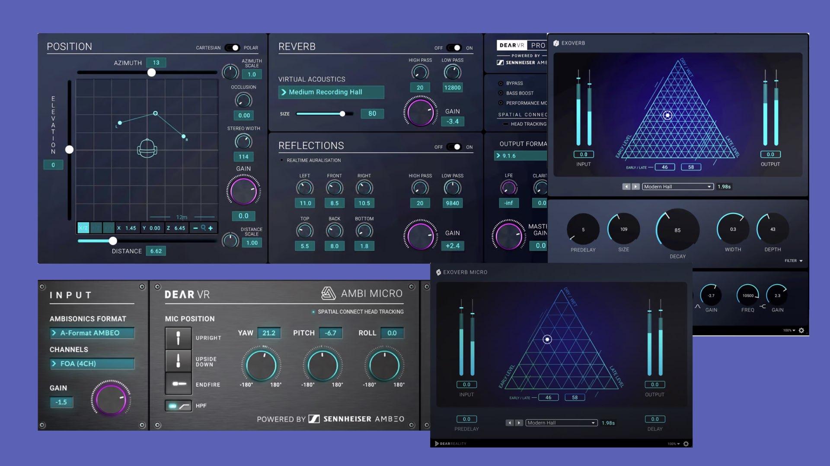The image size is (830, 466).
Task: Select the X/Z view tab in the position grid
Action: coord(83,228)
